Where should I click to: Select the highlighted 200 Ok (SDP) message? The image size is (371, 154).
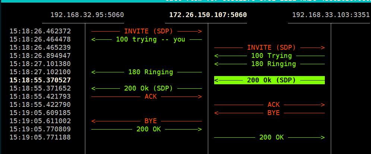pyautogui.click(x=271, y=80)
